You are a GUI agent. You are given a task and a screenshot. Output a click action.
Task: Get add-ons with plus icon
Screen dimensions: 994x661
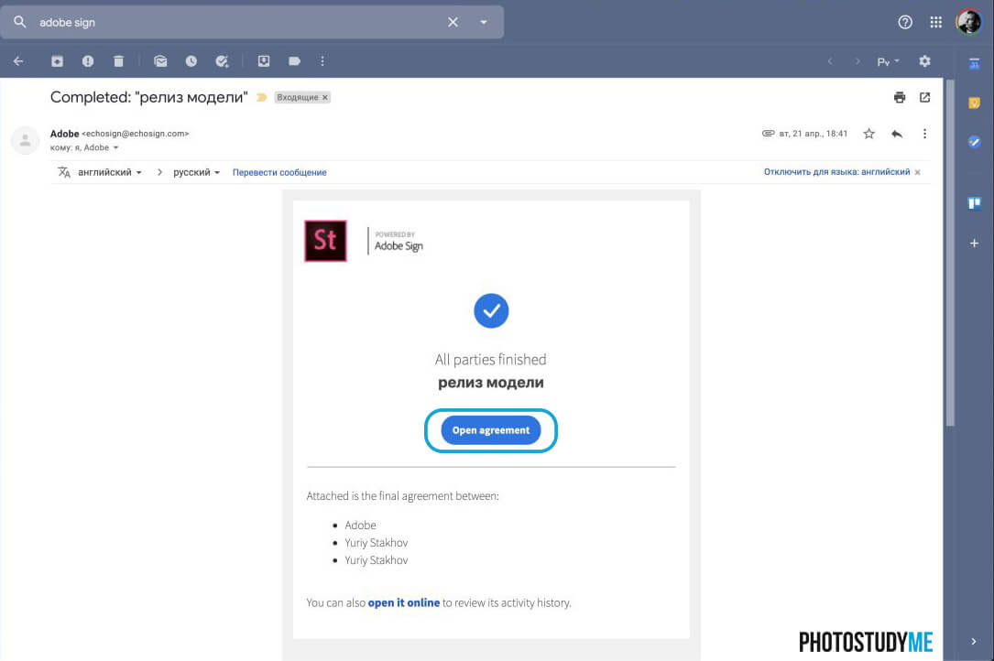975,244
